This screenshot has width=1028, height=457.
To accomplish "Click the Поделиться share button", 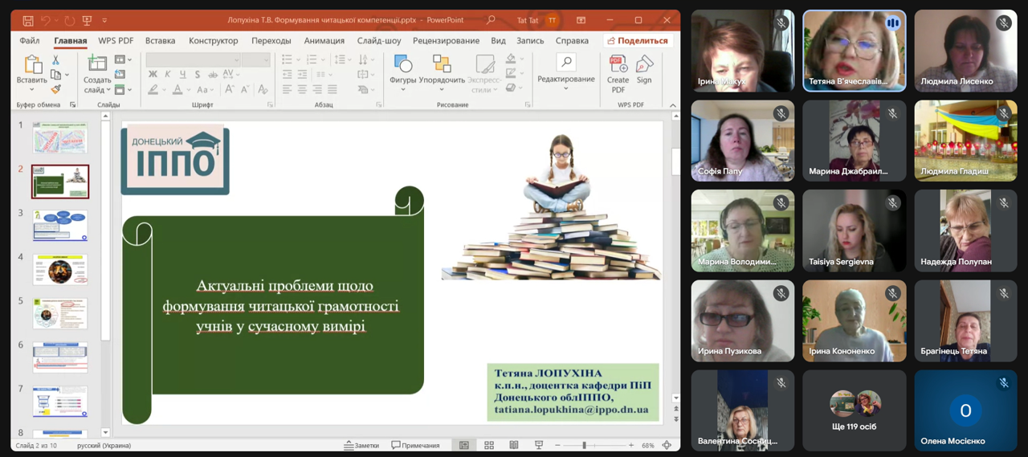I will click(x=637, y=40).
